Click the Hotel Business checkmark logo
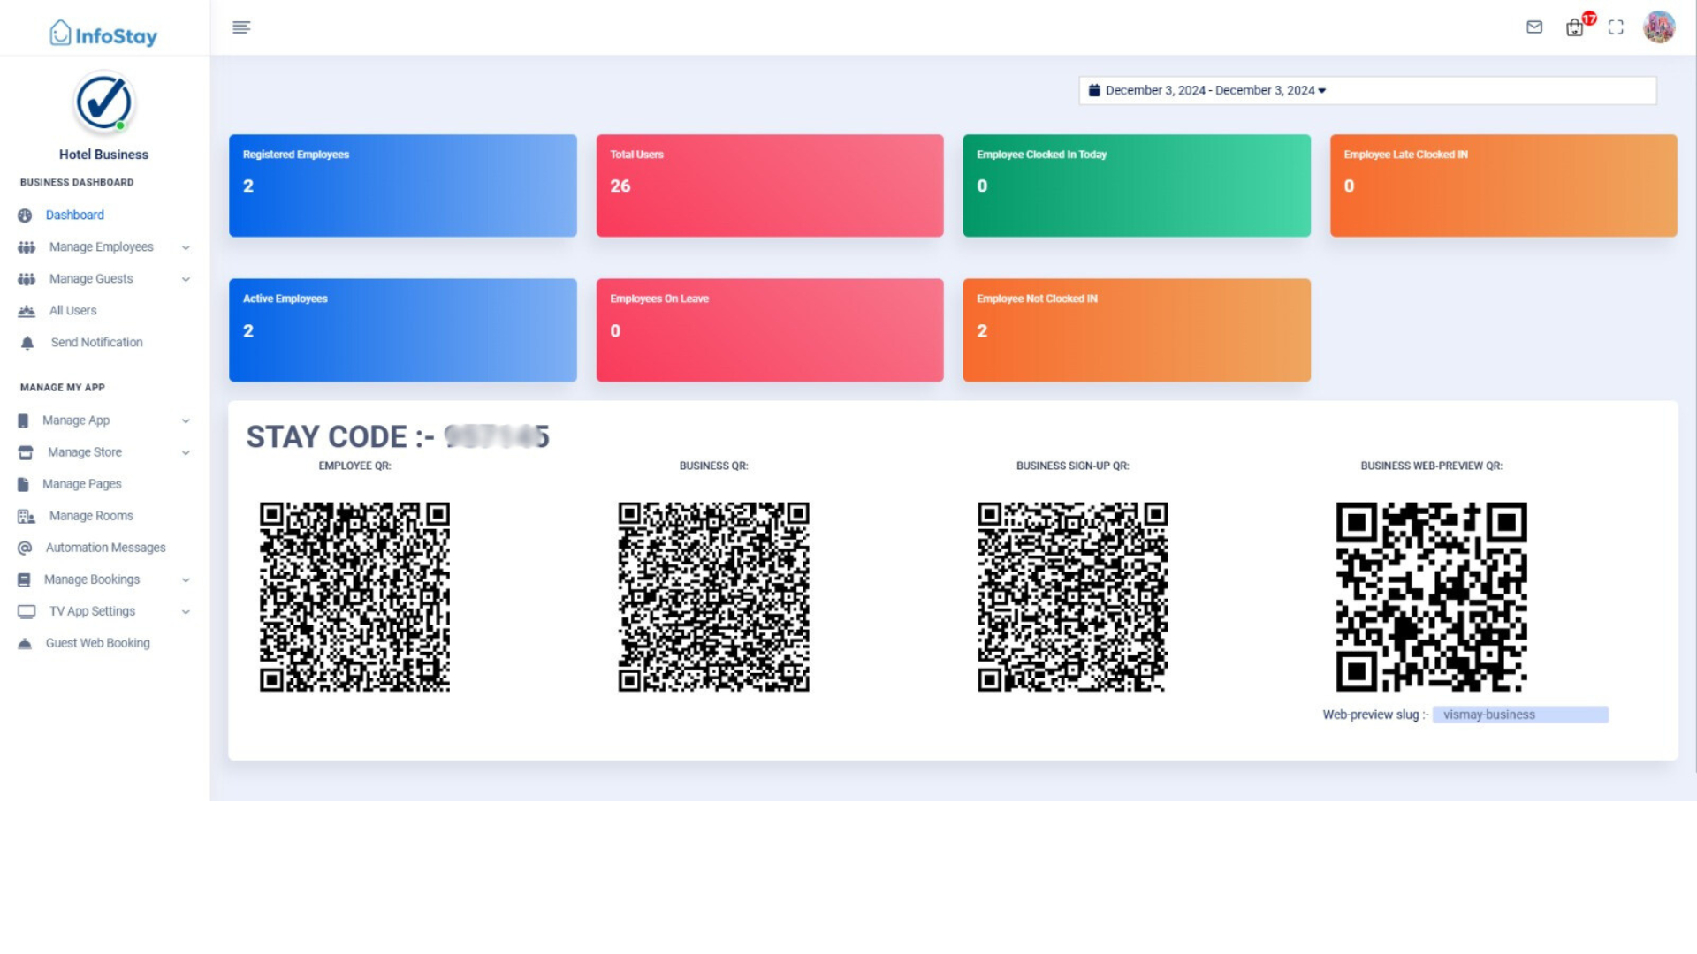The width and height of the screenshot is (1697, 954). point(103,102)
